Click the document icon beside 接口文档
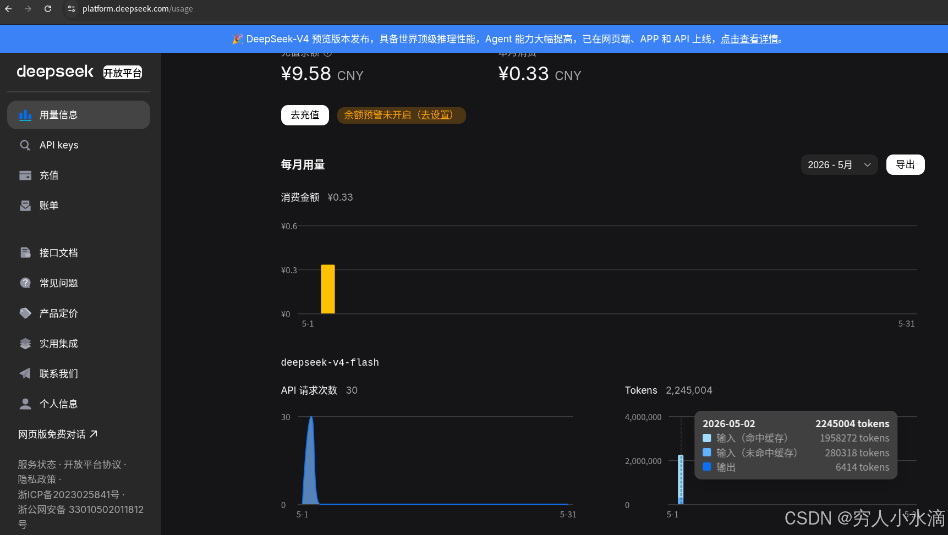 tap(25, 253)
